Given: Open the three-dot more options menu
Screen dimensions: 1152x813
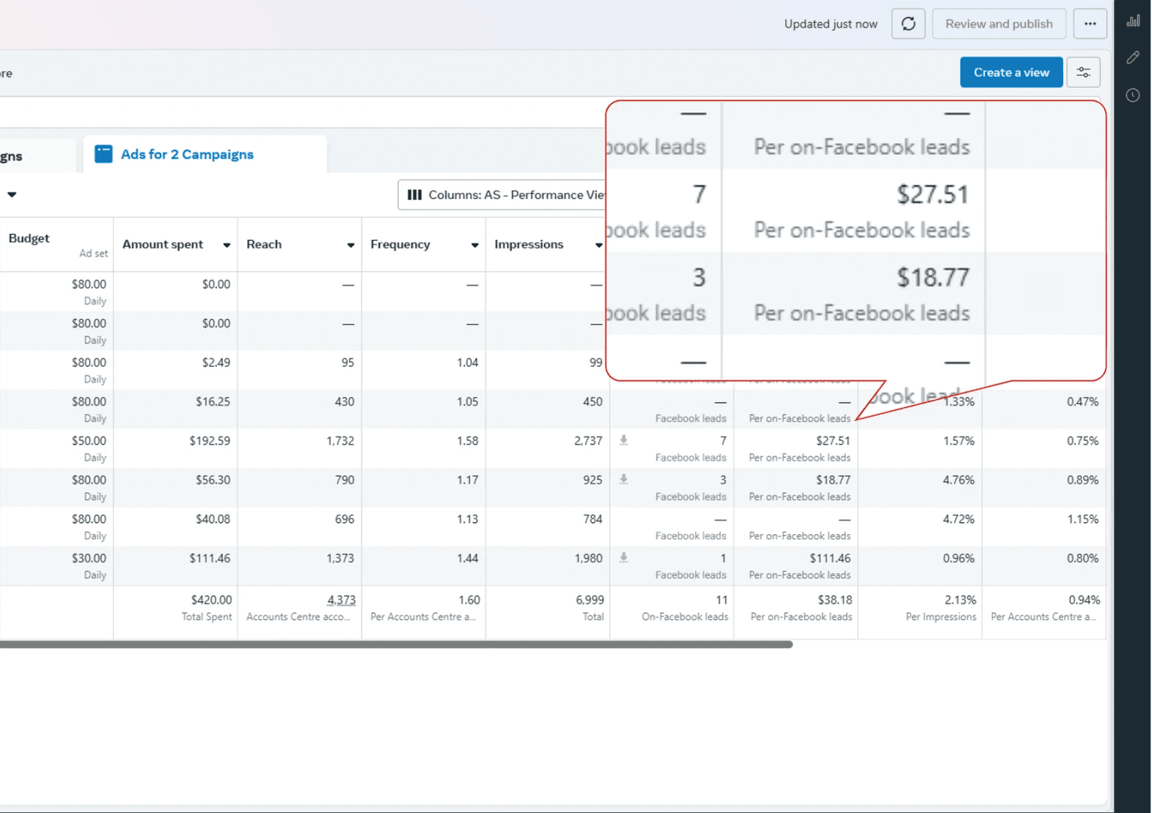Looking at the screenshot, I should pos(1090,24).
